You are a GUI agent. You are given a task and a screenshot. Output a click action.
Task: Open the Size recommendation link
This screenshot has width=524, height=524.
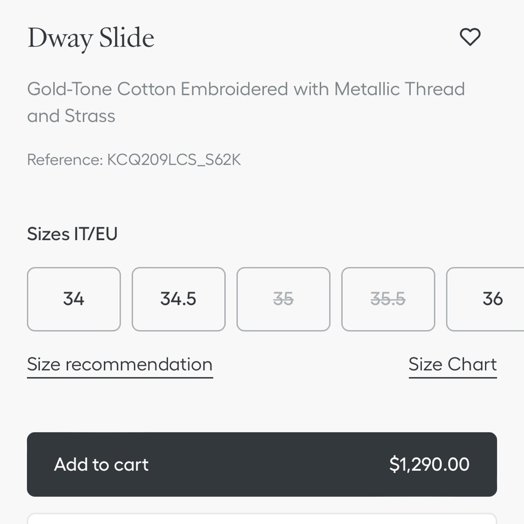coord(120,365)
